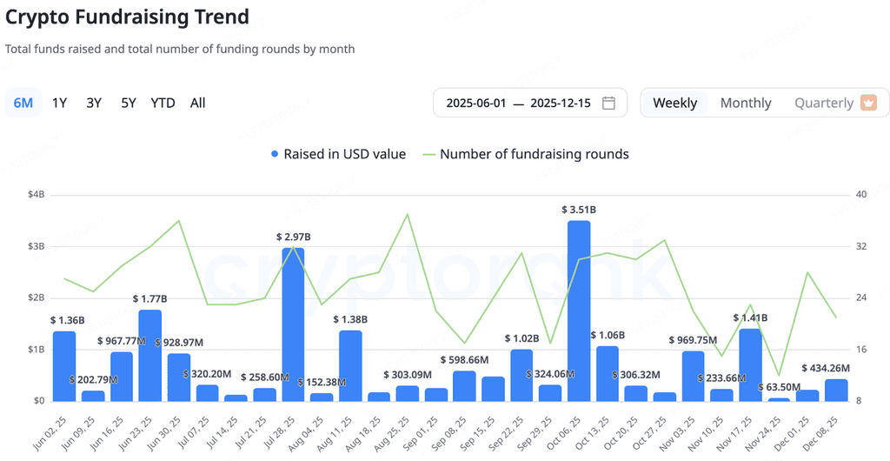Select the Weekly interval
Image resolution: width=890 pixels, height=461 pixels.
click(x=674, y=103)
